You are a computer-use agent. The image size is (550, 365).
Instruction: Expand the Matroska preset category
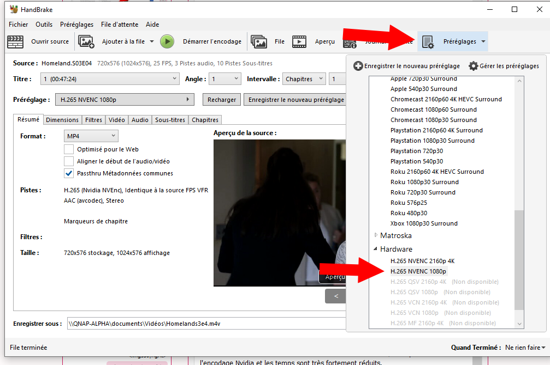376,235
